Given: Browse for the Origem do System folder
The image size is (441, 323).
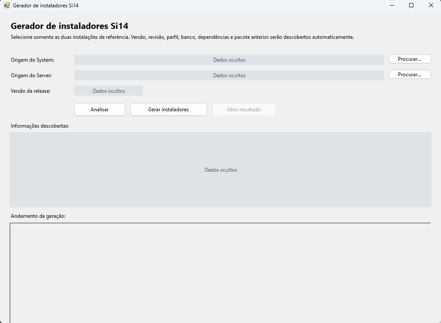Looking at the screenshot, I should pyautogui.click(x=410, y=59).
